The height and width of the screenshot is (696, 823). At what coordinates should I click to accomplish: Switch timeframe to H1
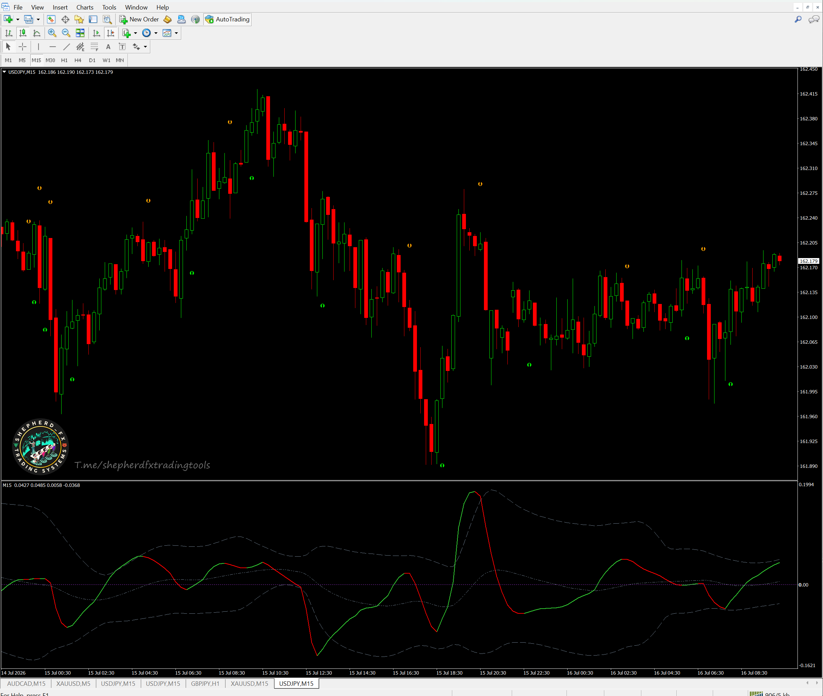[x=64, y=61]
